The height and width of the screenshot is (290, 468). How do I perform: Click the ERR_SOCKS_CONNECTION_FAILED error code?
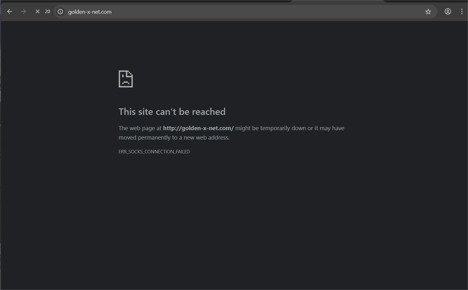154,152
